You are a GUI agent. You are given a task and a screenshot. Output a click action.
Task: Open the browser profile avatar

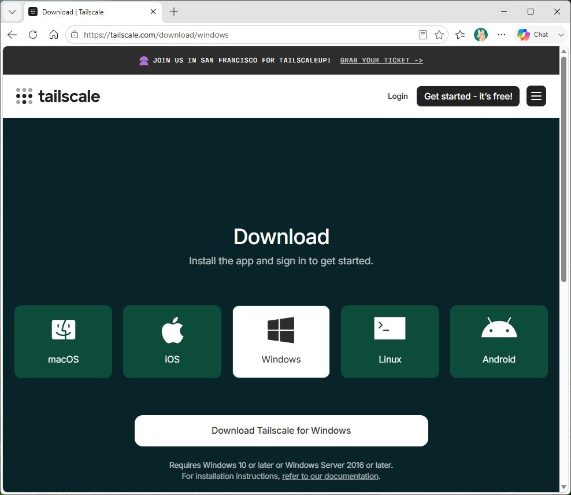[x=481, y=35]
